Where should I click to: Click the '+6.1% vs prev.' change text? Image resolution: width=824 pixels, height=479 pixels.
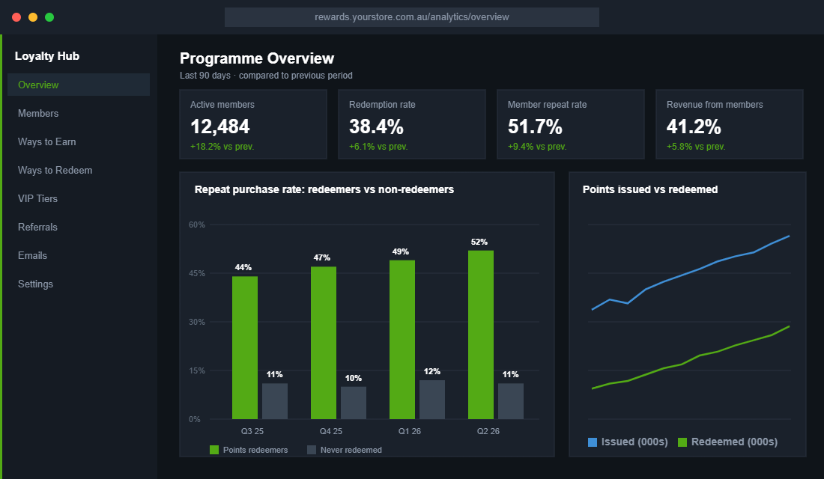click(x=378, y=147)
